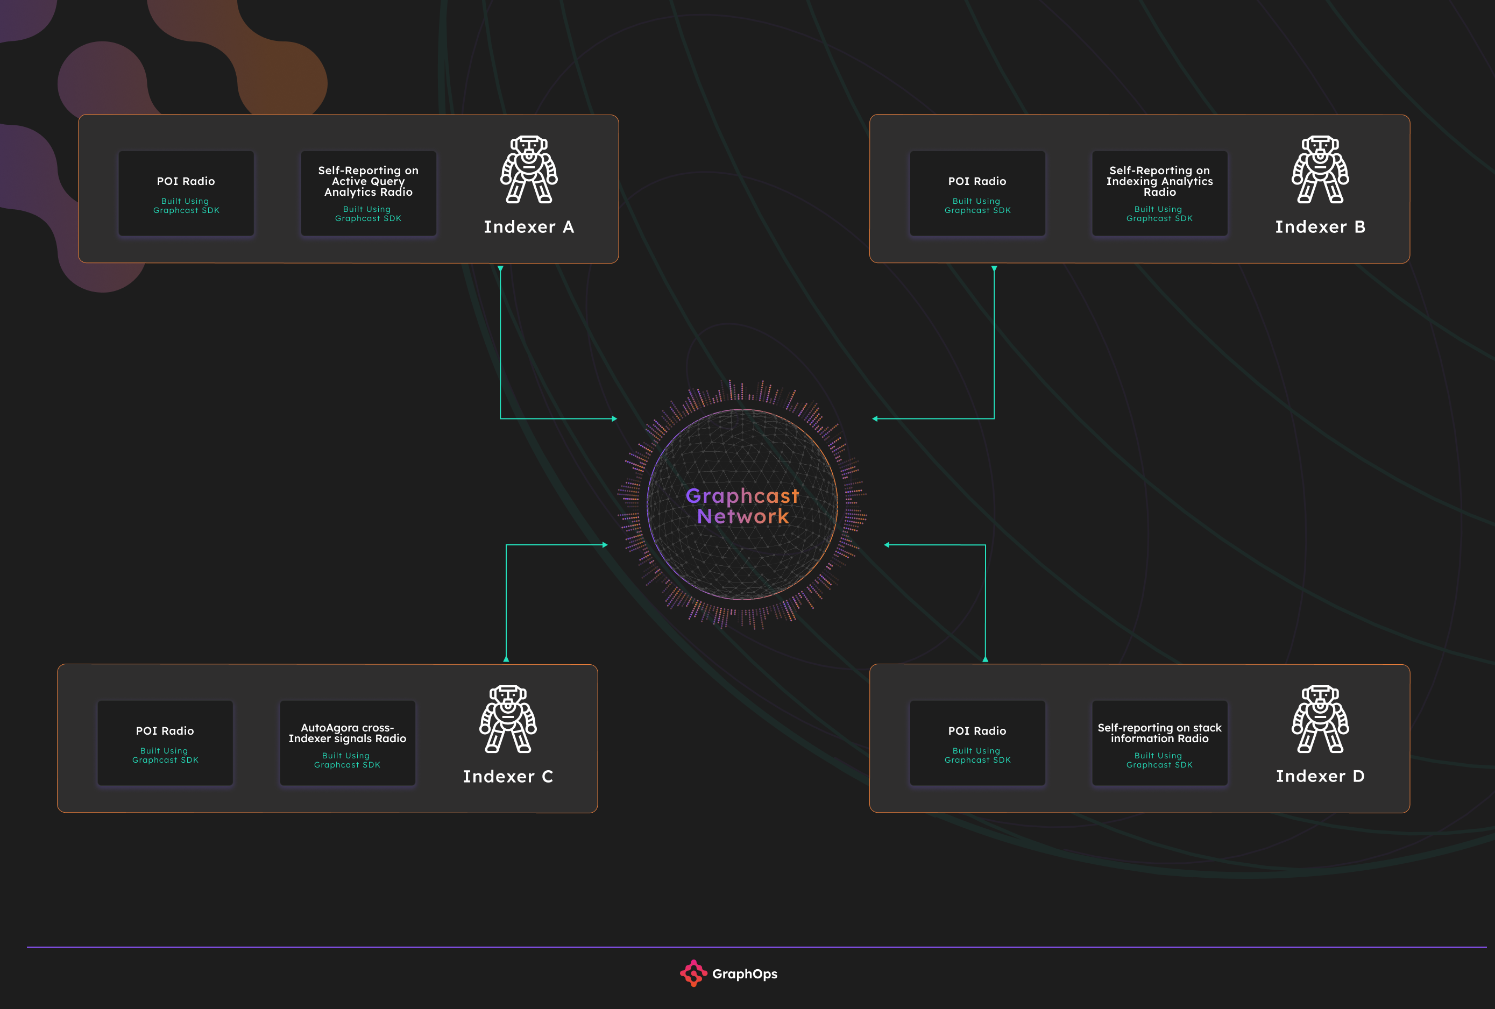The width and height of the screenshot is (1495, 1009).
Task: Click the "Graphcast Network" title text
Action: [742, 506]
